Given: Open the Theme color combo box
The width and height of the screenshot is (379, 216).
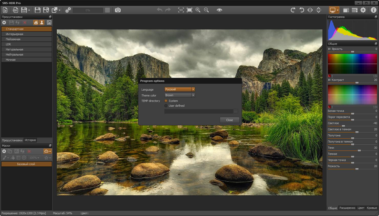Looking at the screenshot, I should [180, 95].
